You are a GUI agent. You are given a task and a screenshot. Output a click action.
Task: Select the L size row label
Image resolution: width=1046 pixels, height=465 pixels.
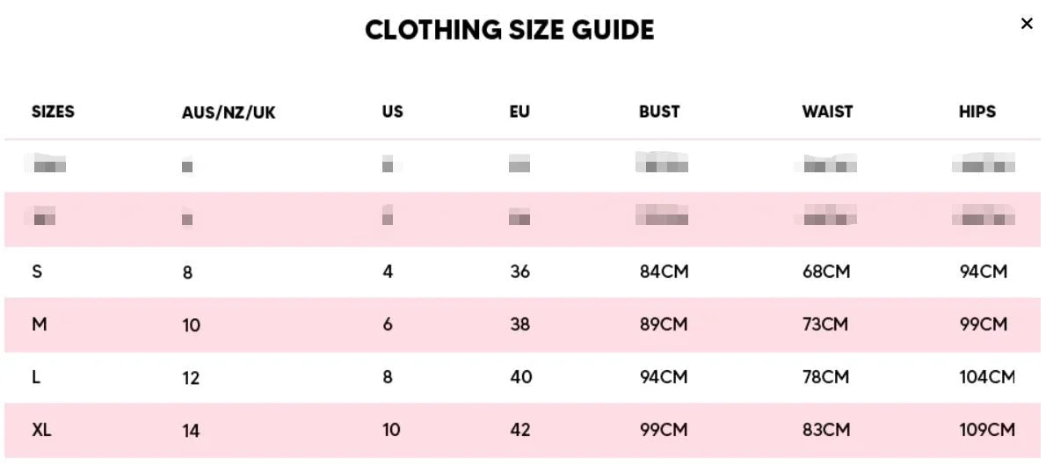pyautogui.click(x=36, y=377)
